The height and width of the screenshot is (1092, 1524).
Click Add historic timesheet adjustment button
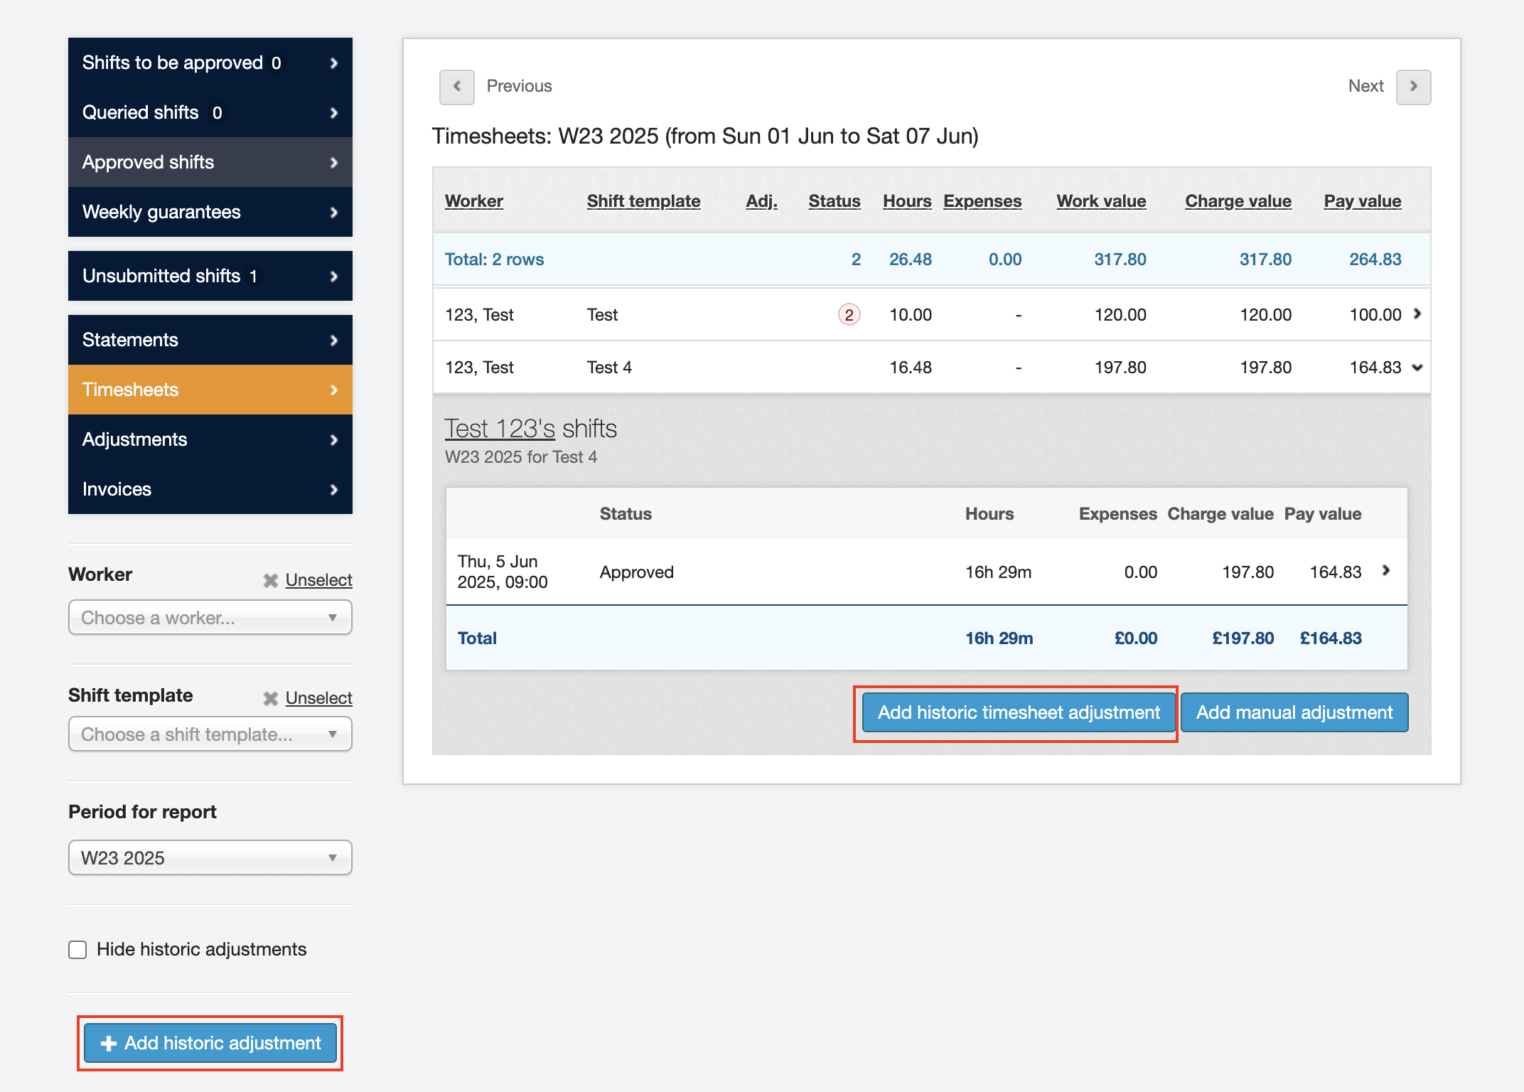tap(1018, 712)
